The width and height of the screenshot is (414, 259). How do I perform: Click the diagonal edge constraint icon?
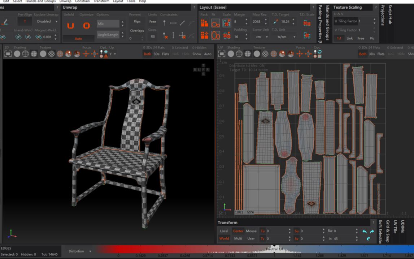[182, 23]
